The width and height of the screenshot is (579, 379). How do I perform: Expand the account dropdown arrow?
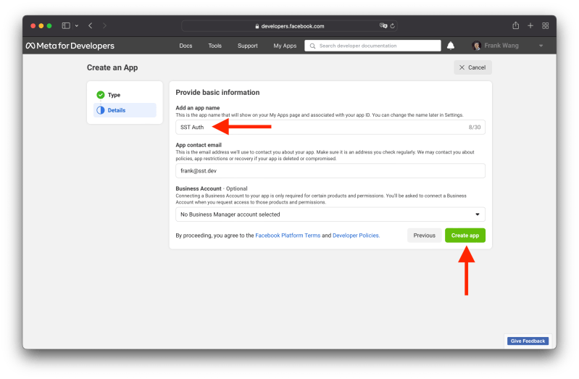click(x=541, y=46)
